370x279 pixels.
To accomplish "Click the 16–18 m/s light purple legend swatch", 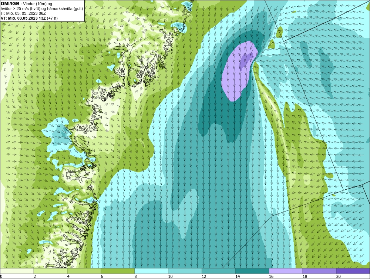I will pyautogui.click(x=286, y=271).
